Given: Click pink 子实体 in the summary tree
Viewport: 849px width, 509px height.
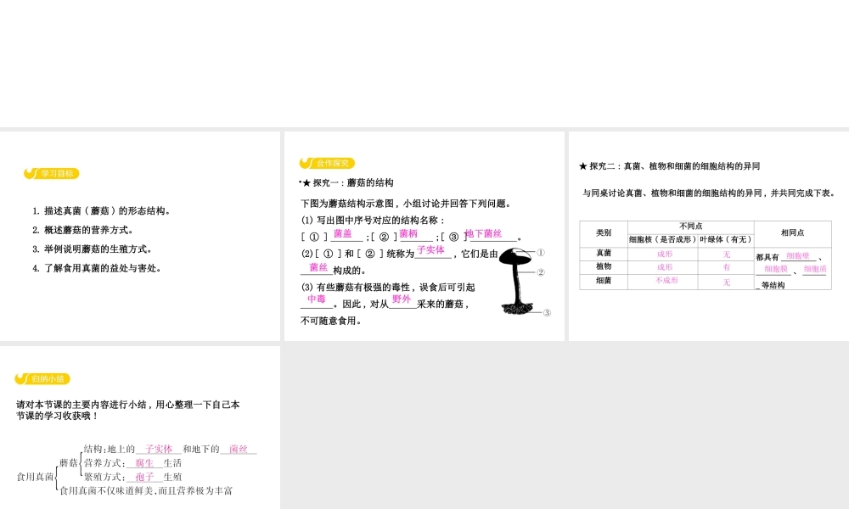Looking at the screenshot, I should pyautogui.click(x=159, y=449).
